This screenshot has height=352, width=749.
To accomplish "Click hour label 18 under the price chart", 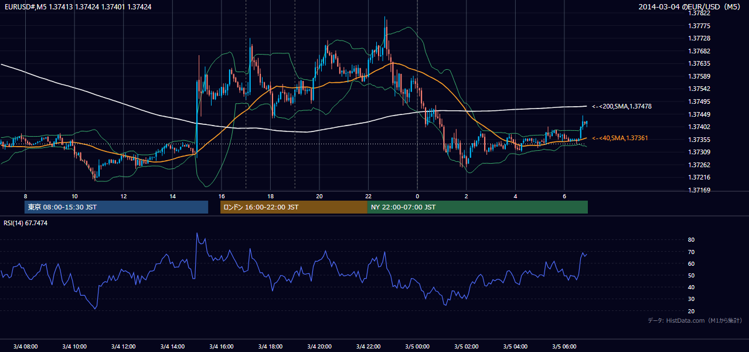I will pos(270,196).
